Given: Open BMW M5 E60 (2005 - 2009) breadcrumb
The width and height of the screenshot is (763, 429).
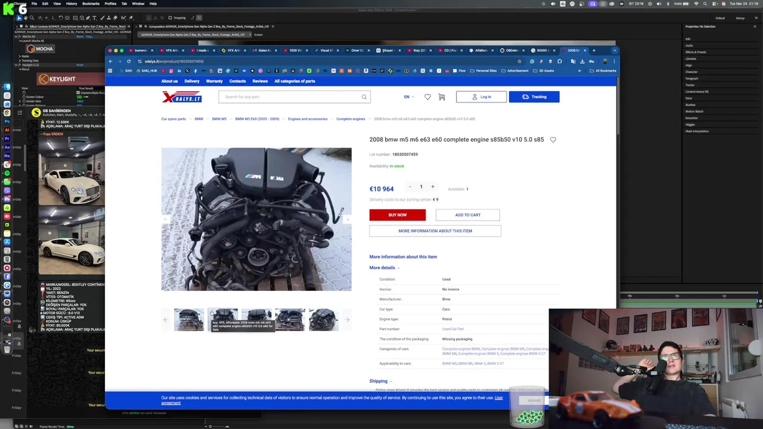Looking at the screenshot, I should coord(257,119).
